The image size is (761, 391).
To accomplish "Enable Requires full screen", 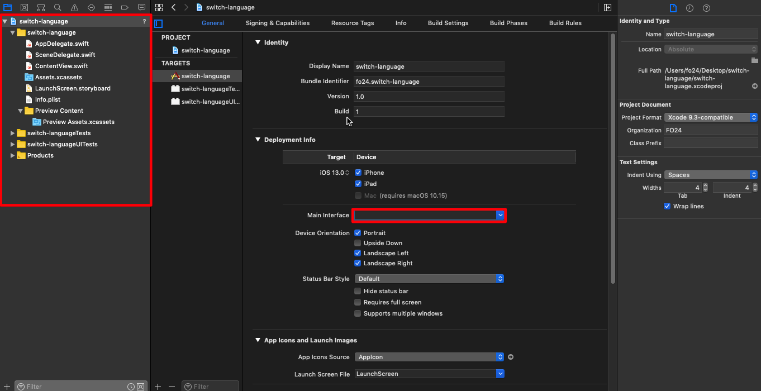I will click(x=358, y=302).
